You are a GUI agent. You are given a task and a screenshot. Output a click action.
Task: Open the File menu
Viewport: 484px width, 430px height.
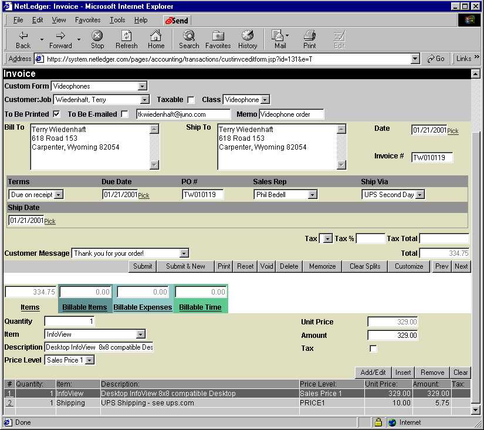[18, 20]
